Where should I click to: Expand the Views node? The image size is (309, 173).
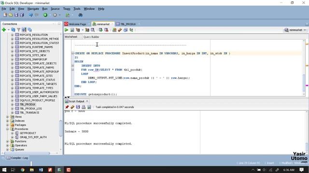coord(8,117)
